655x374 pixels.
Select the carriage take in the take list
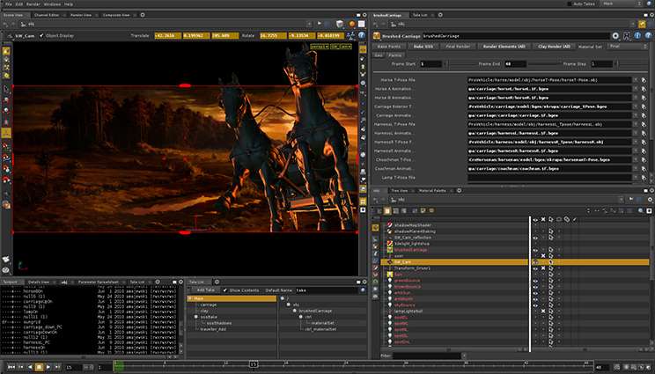[209, 304]
